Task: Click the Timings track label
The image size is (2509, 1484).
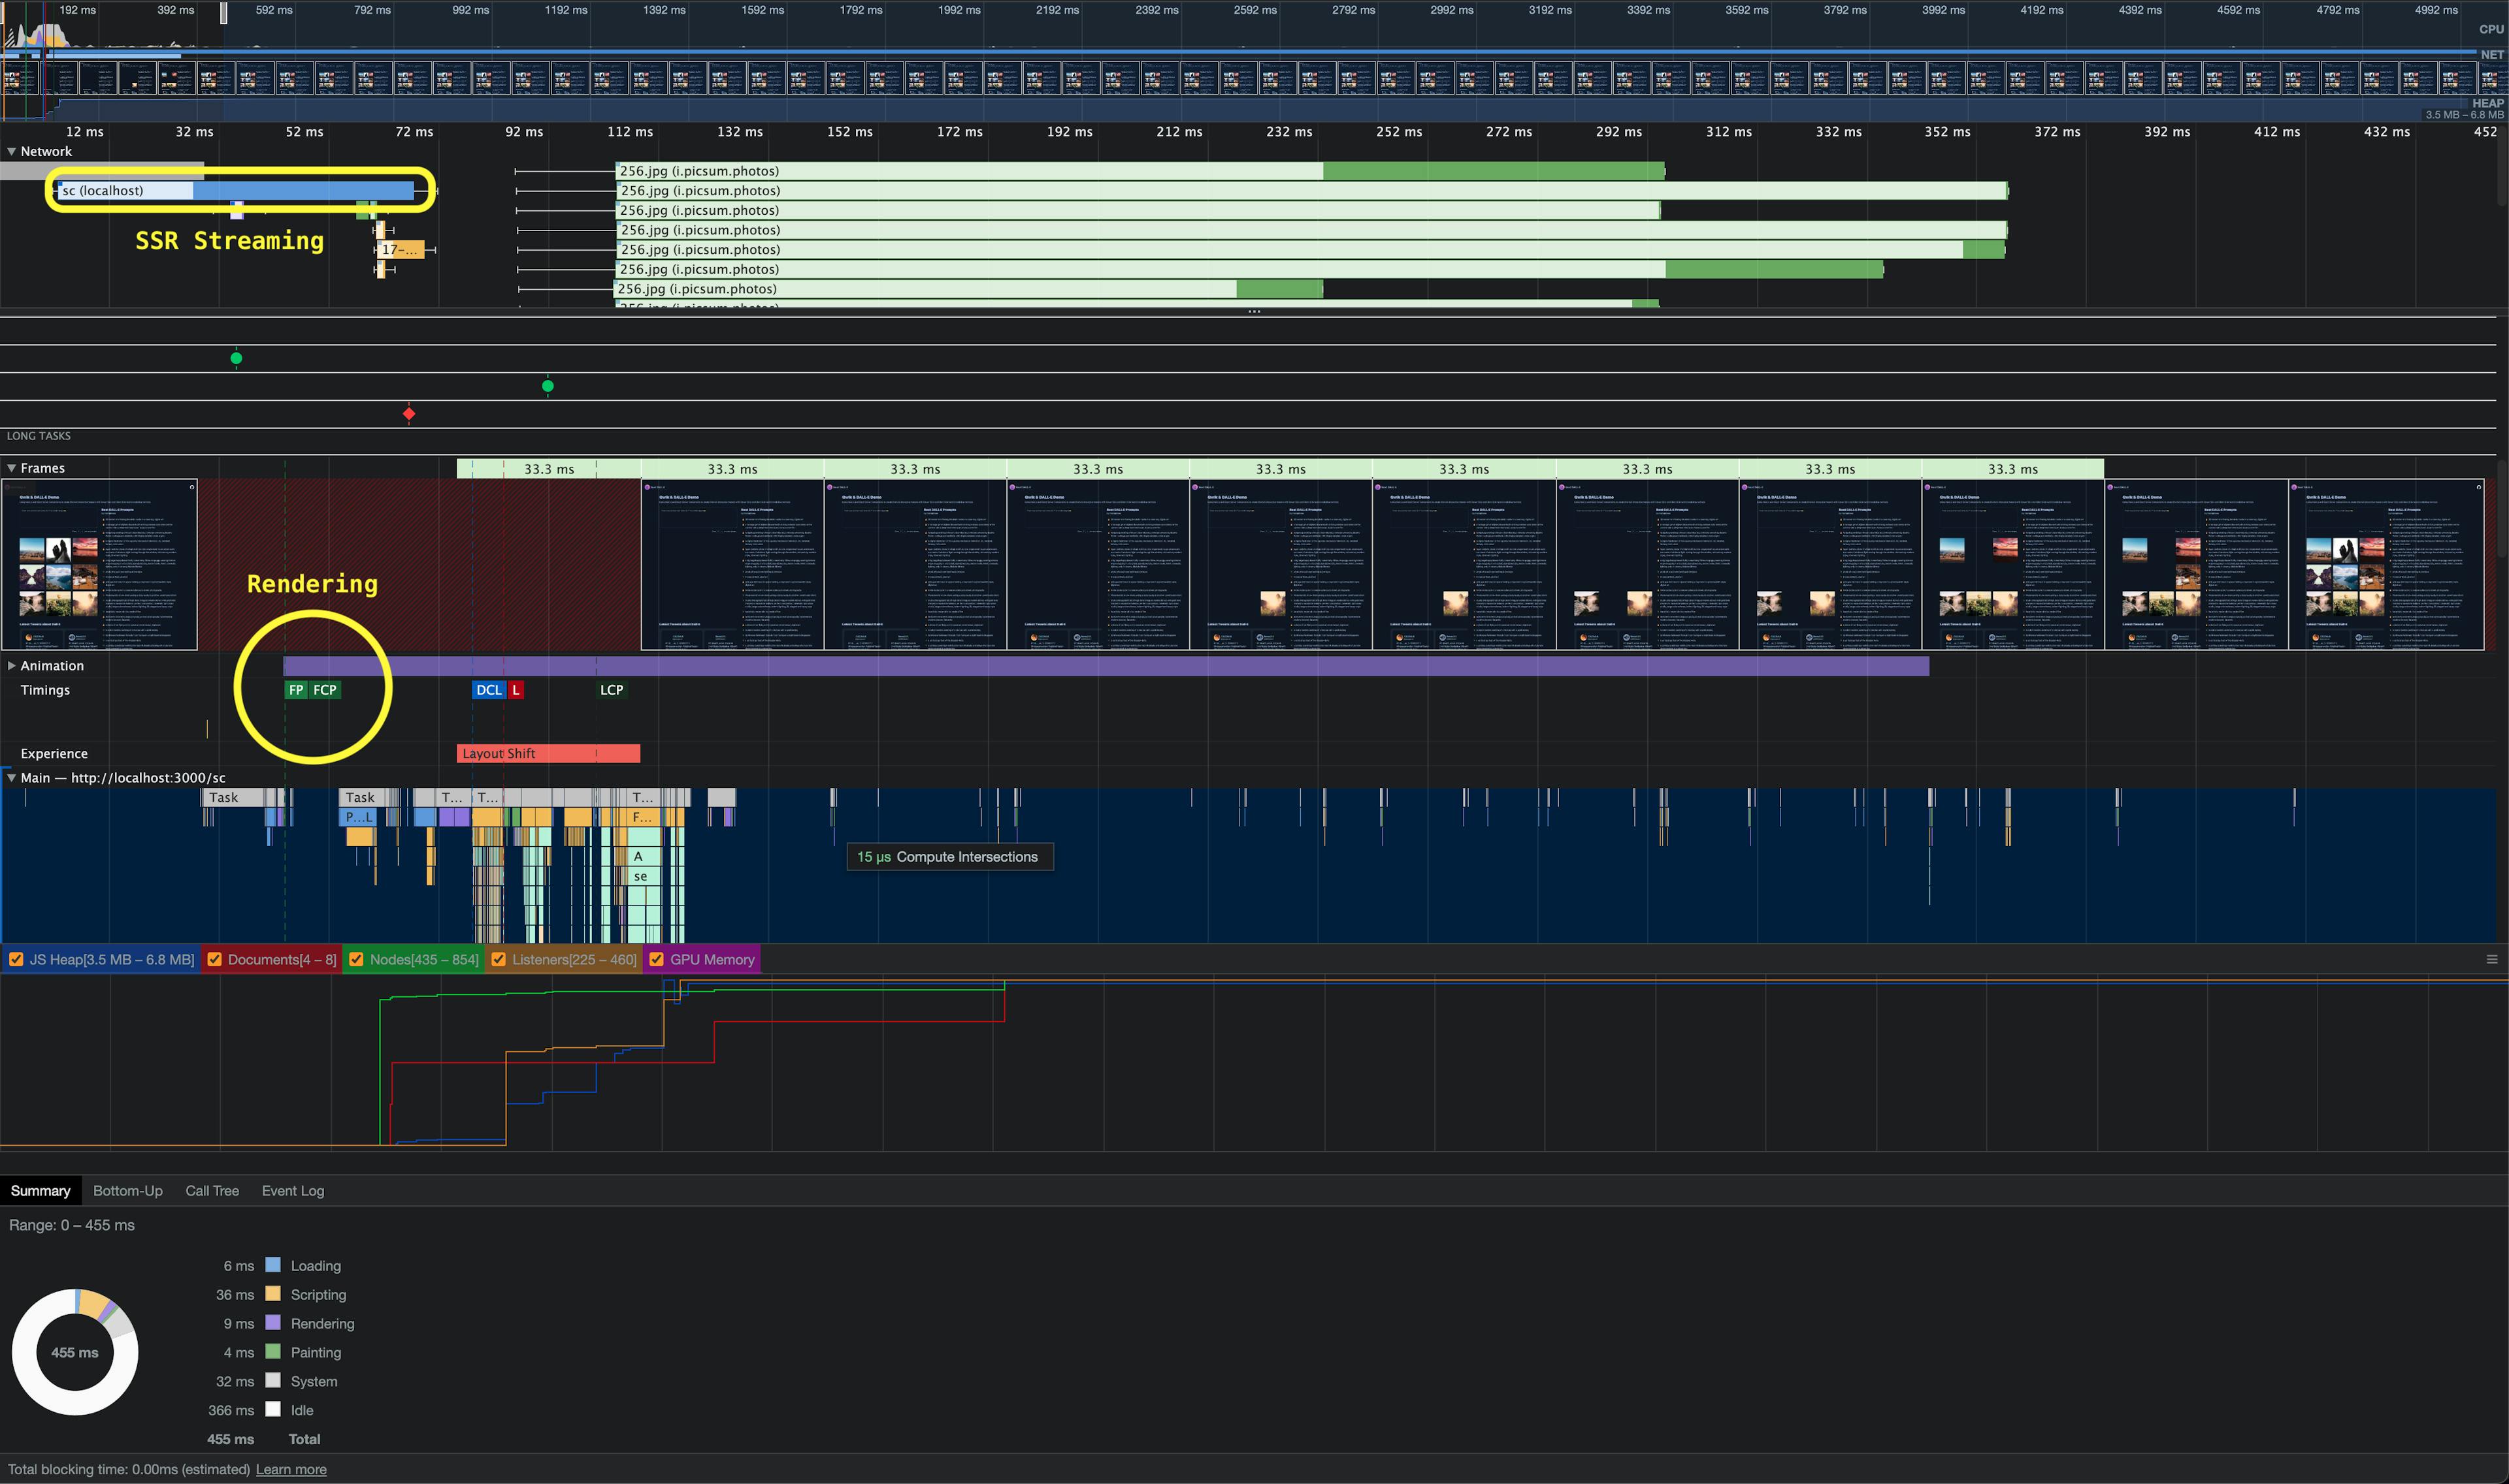Action: pos(45,690)
